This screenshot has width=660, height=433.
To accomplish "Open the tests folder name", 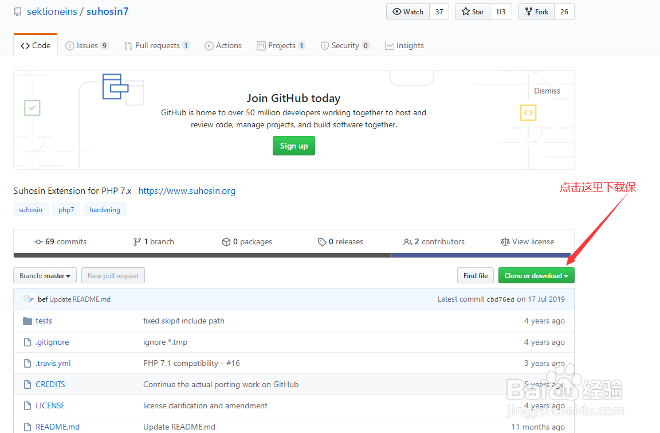I will point(44,321).
